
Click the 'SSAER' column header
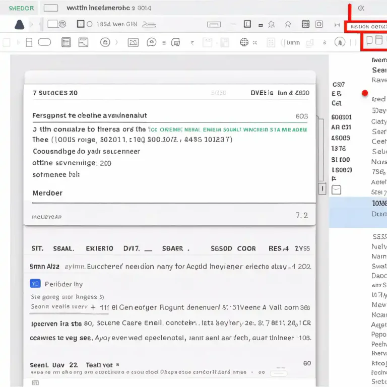(172, 248)
